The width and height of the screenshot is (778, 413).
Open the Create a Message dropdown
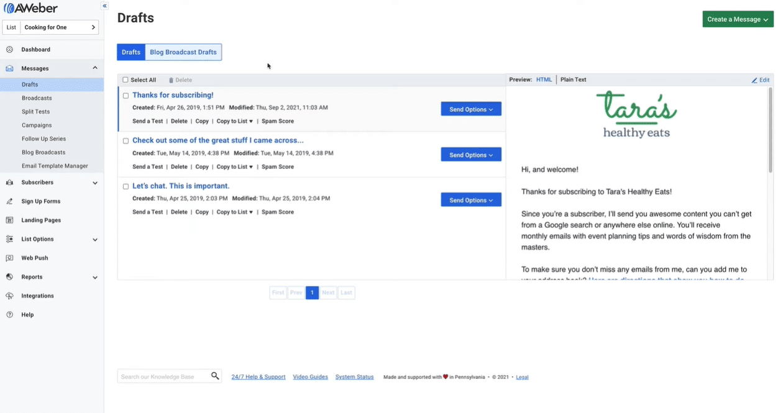click(738, 19)
